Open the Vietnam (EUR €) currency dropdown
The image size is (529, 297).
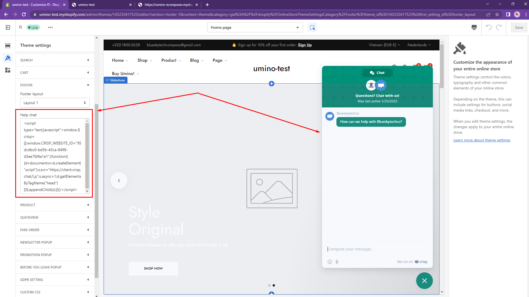tap(385, 45)
